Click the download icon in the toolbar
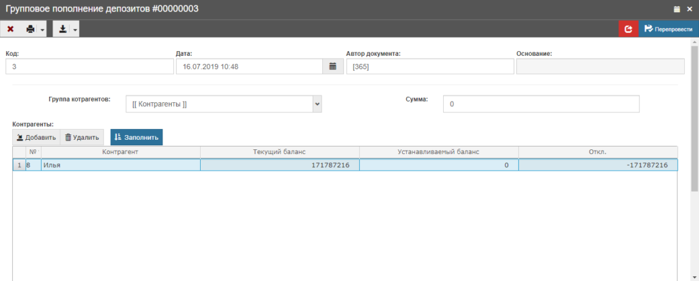This screenshot has width=699, height=281. coord(63,29)
